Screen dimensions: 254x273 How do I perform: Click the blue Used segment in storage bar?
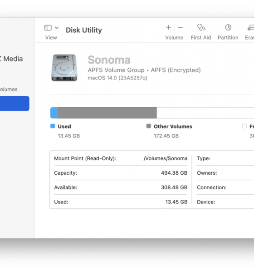(x=54, y=113)
